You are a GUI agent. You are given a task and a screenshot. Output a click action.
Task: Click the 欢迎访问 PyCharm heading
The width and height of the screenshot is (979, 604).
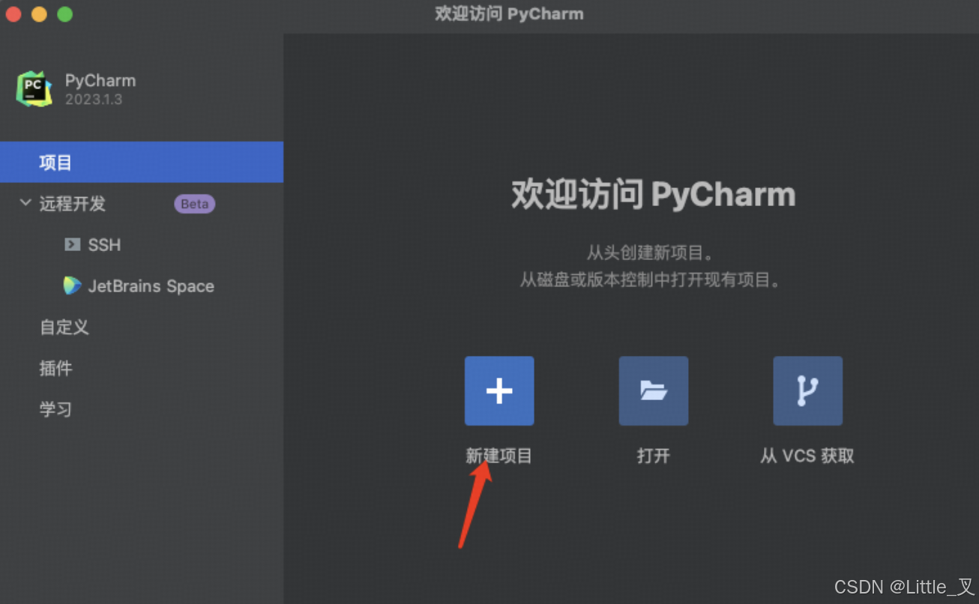pos(654,195)
